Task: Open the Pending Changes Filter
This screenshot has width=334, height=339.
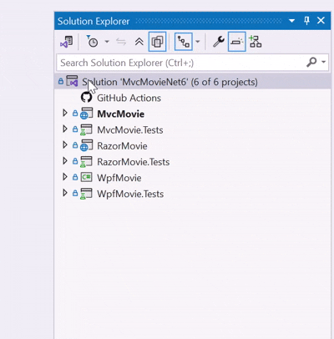Action: click(x=92, y=42)
